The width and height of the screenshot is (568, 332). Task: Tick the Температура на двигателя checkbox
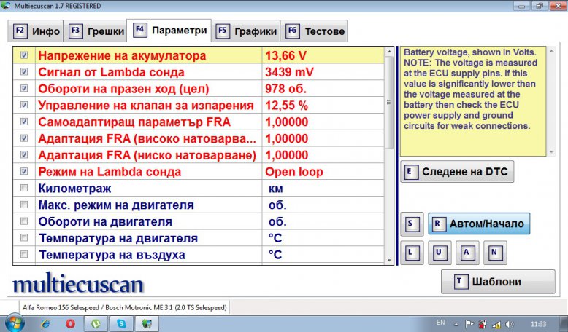tap(25, 238)
